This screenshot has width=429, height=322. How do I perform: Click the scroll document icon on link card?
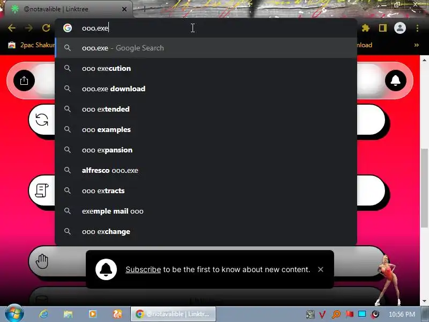(42, 191)
